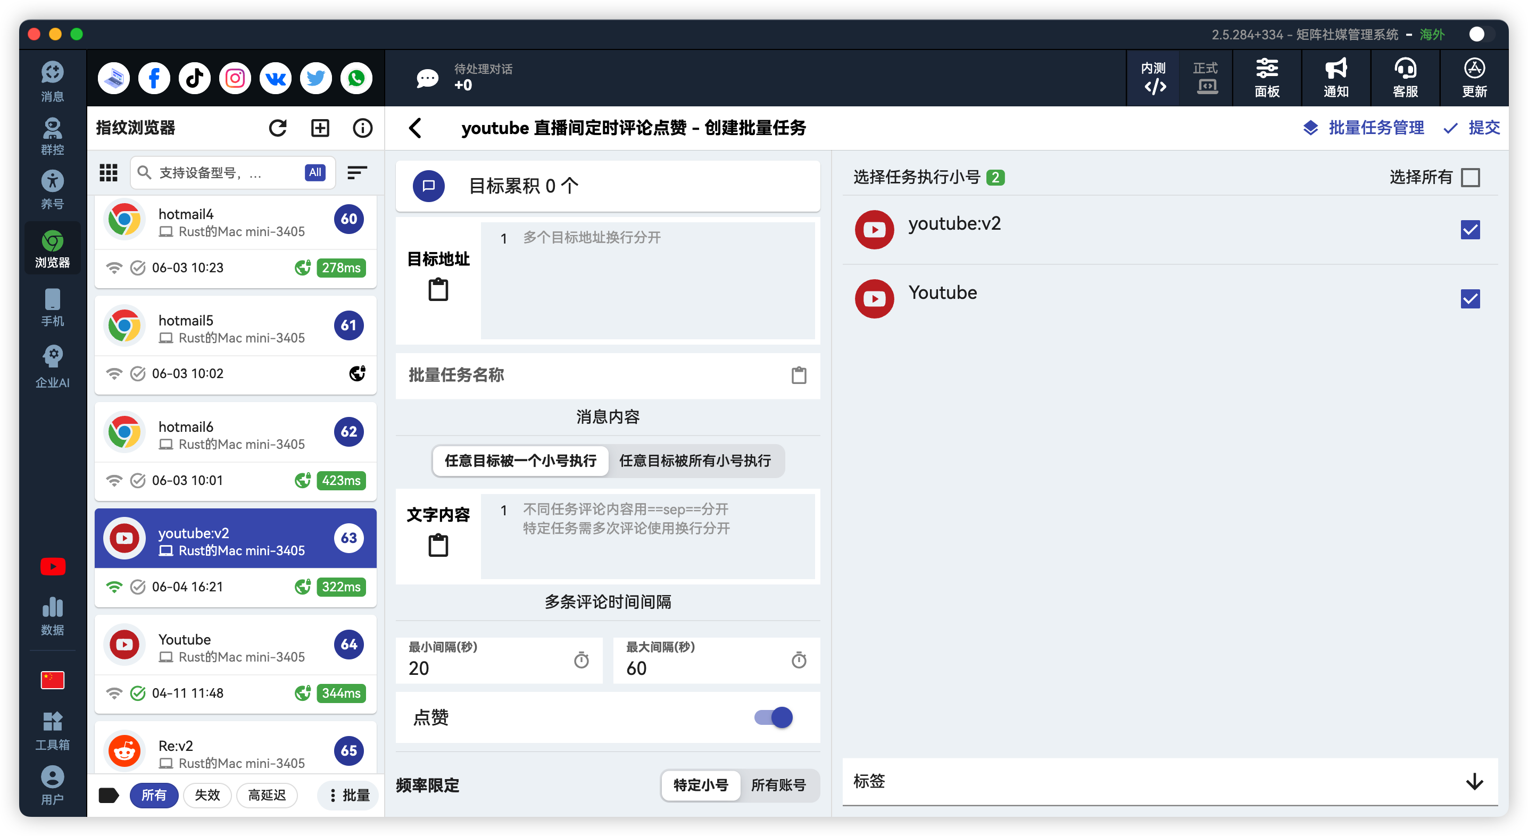Choose specific account frequency limit
1528x836 pixels.
click(x=701, y=785)
